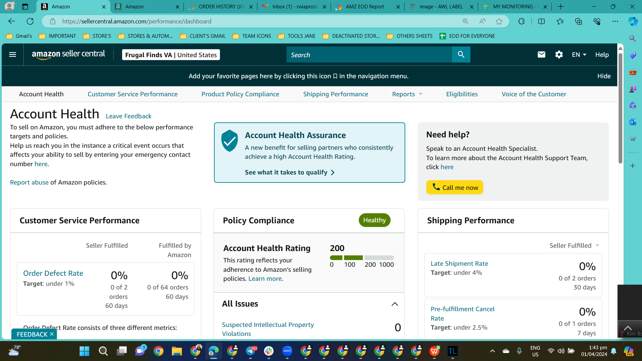Open the EOD FOR EVERYONE bookmark

point(467,36)
